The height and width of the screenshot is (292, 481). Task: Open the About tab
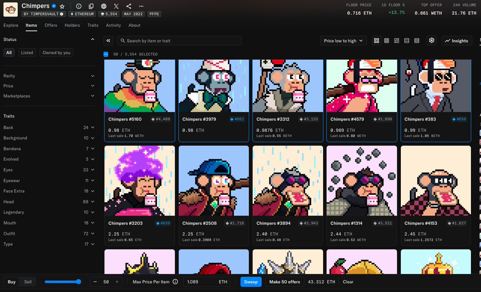coord(134,25)
